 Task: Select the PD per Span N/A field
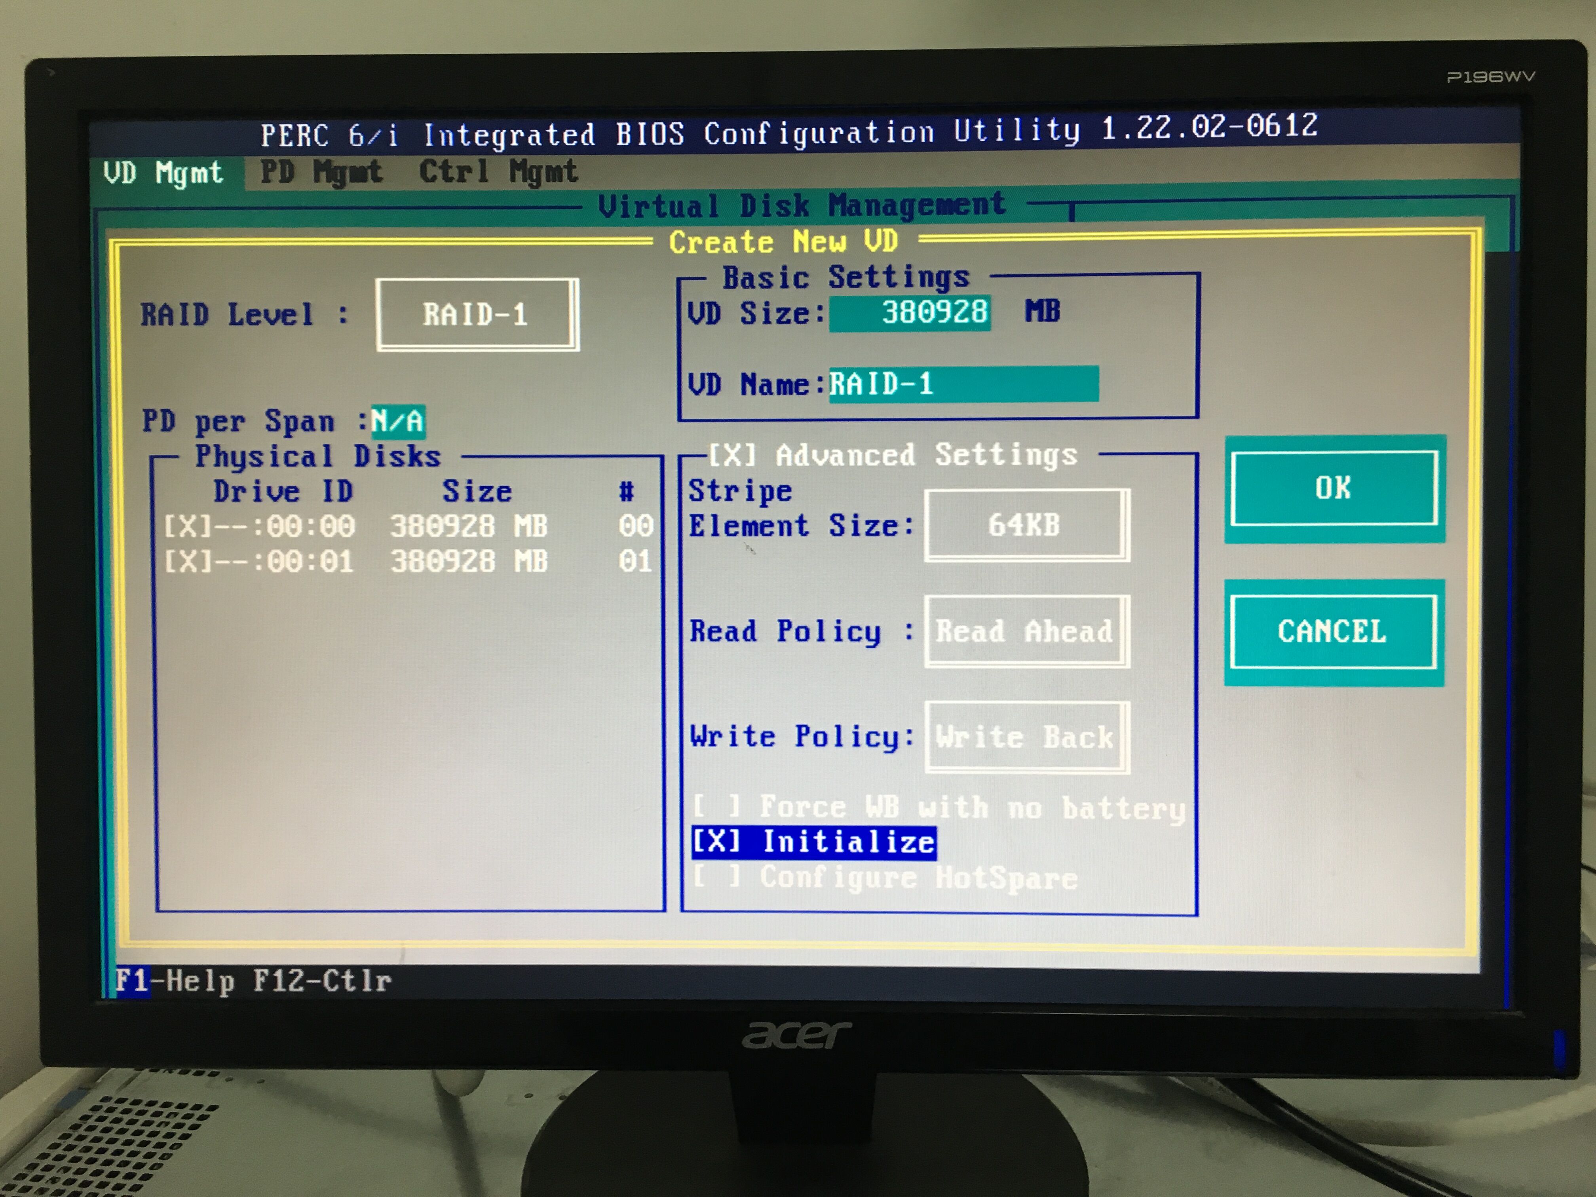pyautogui.click(x=397, y=421)
